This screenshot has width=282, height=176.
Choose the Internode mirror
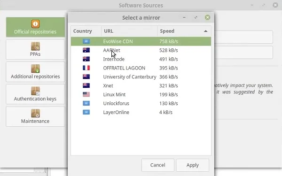tap(141, 59)
